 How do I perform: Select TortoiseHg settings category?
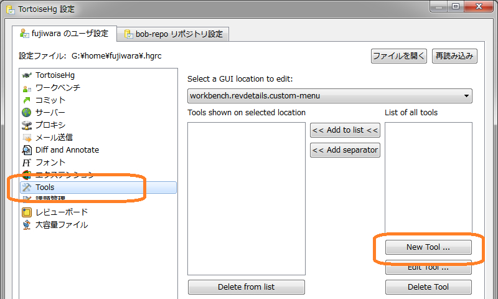click(98, 75)
